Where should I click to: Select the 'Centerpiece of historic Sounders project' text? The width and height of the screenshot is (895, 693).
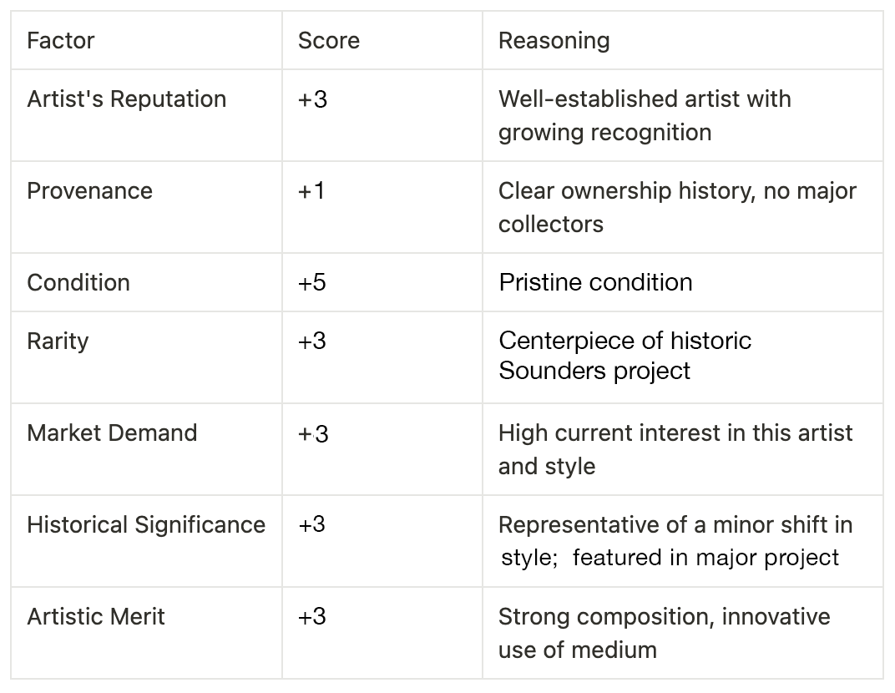coord(624,356)
